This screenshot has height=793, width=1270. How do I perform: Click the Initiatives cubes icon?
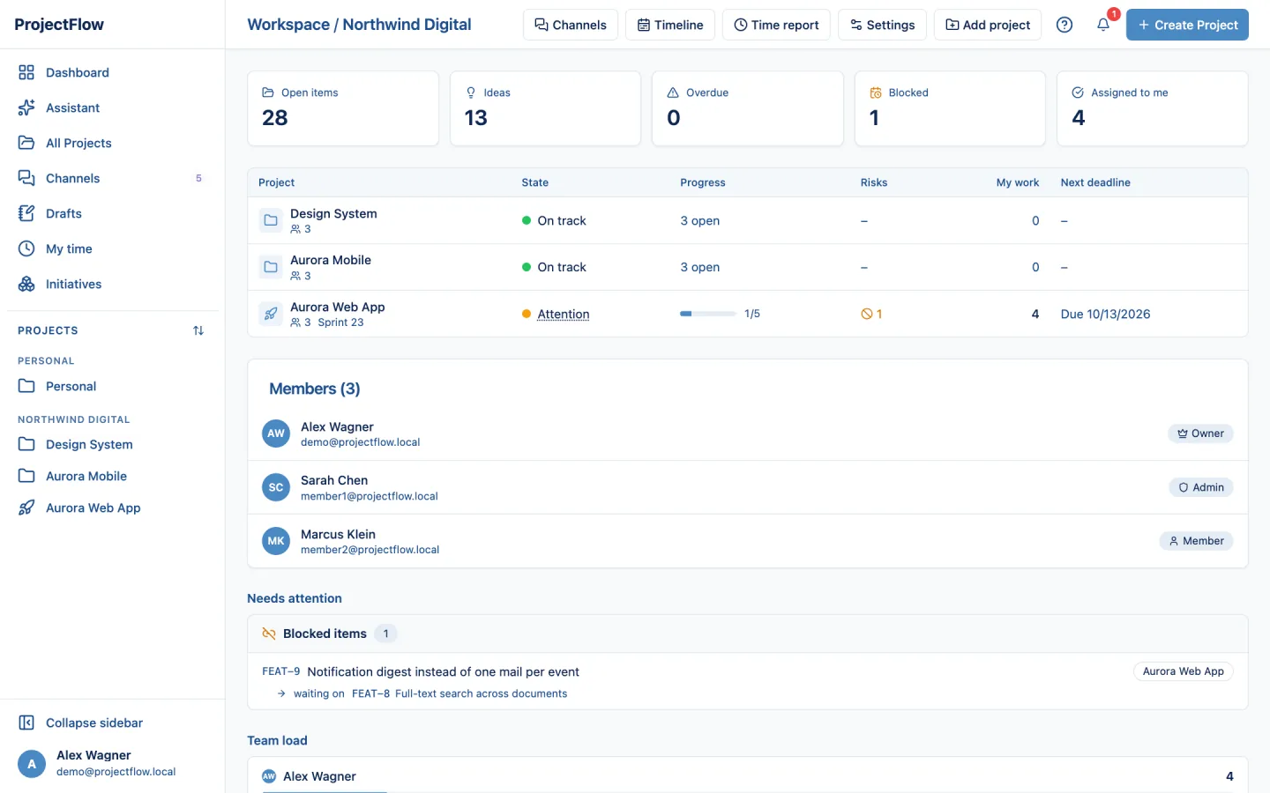pos(26,284)
